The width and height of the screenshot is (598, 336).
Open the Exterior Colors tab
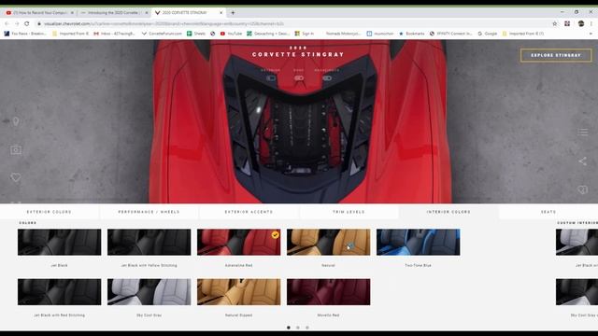[x=50, y=212]
